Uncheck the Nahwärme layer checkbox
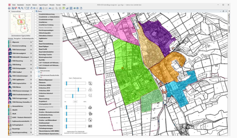The height and width of the screenshot is (138, 237). [37, 68]
